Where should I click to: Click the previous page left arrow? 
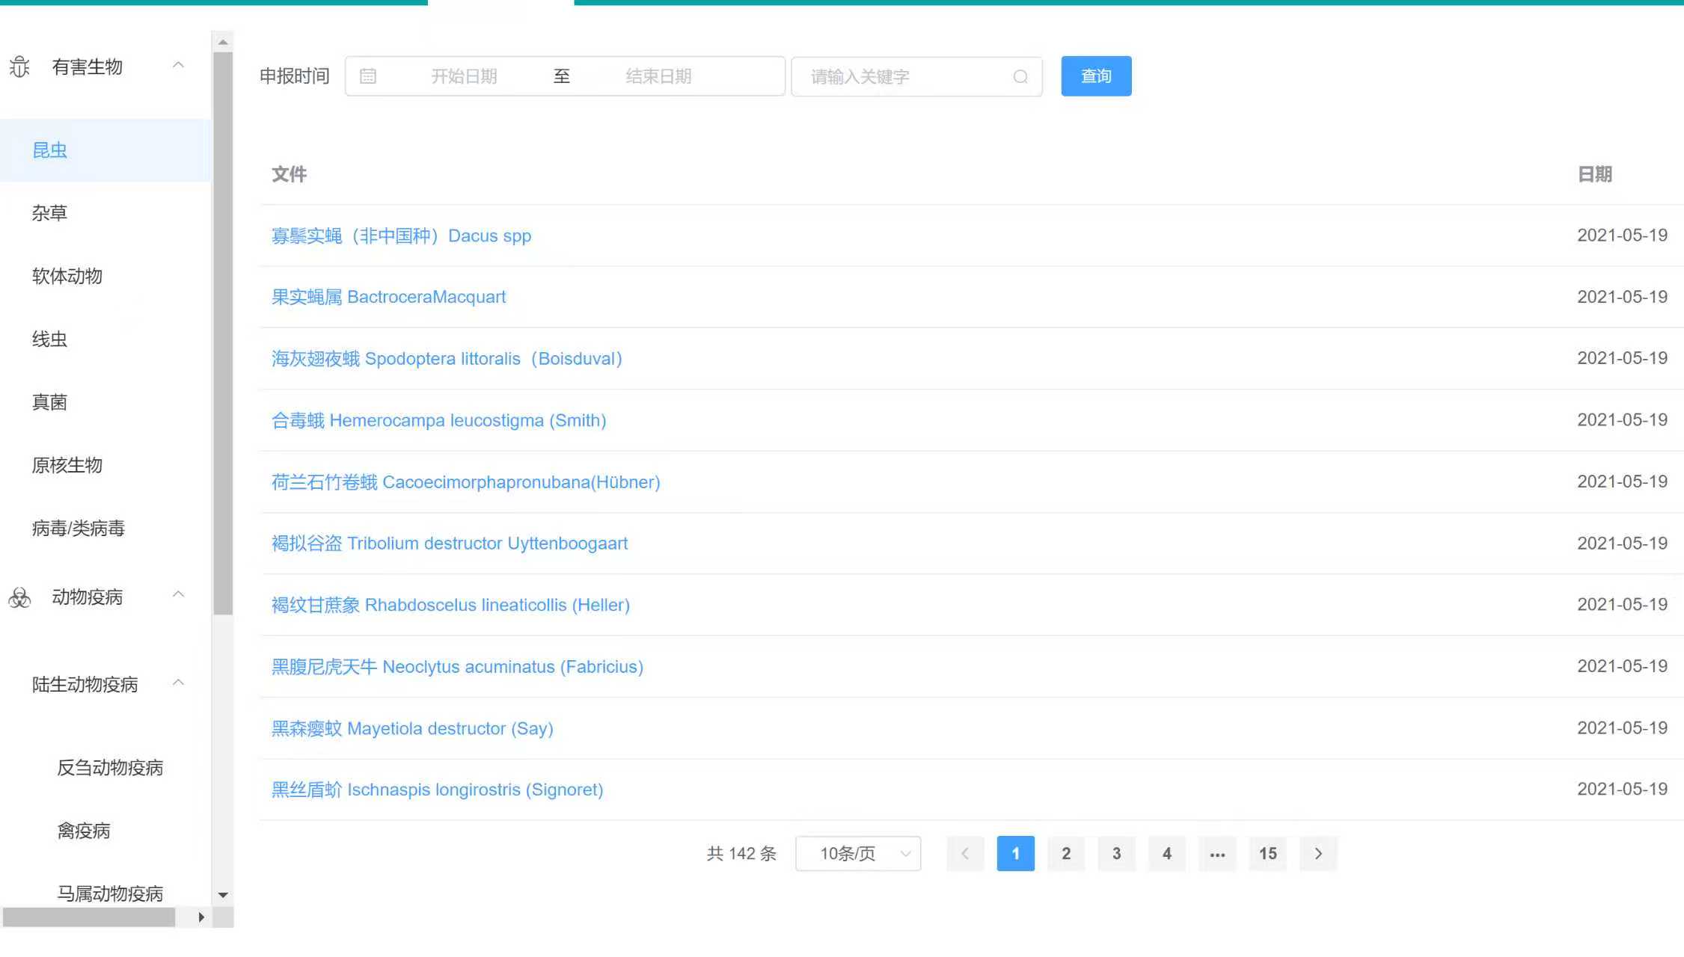click(965, 854)
